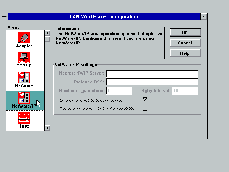Click the Number of autoretries label
The width and height of the screenshot is (229, 172).
coord(82,91)
